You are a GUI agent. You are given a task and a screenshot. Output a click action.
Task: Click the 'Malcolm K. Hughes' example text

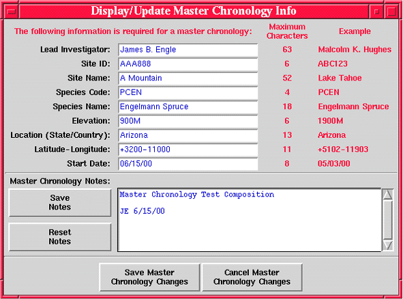[x=355, y=49]
